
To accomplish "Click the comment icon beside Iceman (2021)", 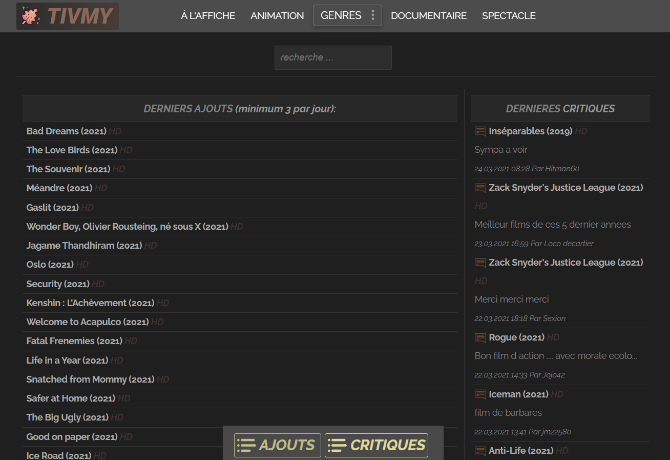I will coord(480,394).
